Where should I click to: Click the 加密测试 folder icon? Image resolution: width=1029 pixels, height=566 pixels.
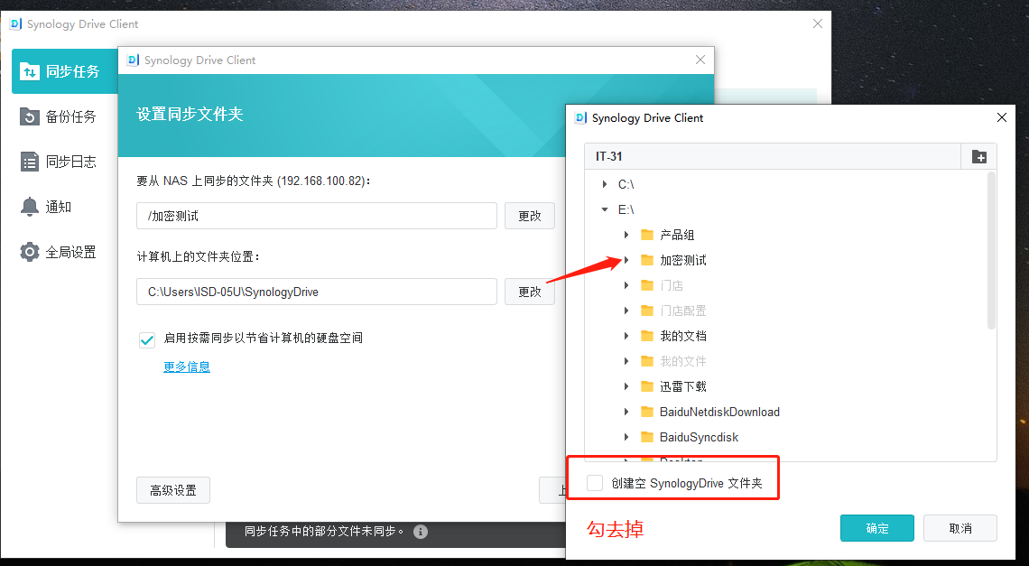point(647,260)
